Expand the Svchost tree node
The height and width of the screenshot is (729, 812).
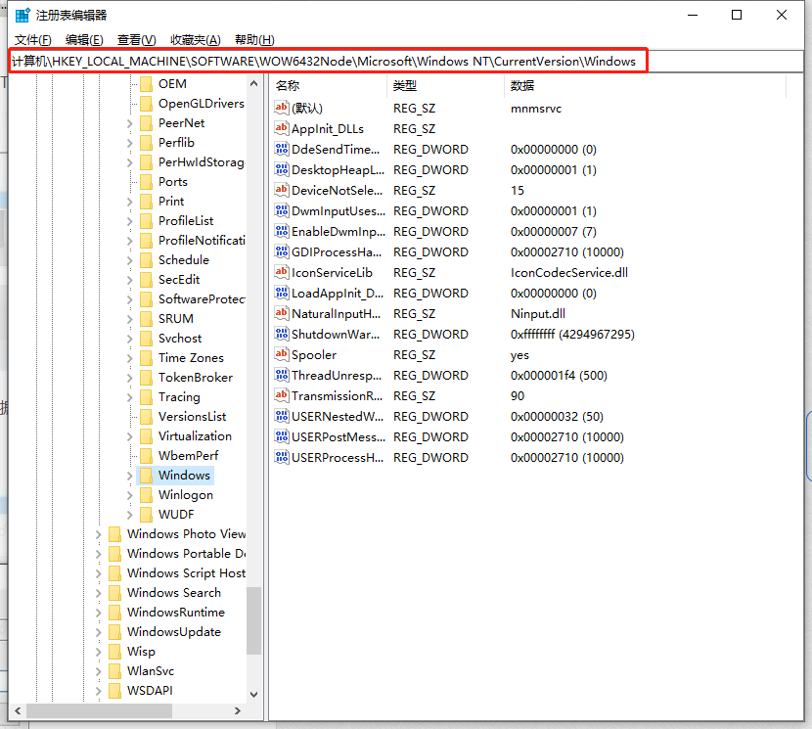click(x=129, y=339)
